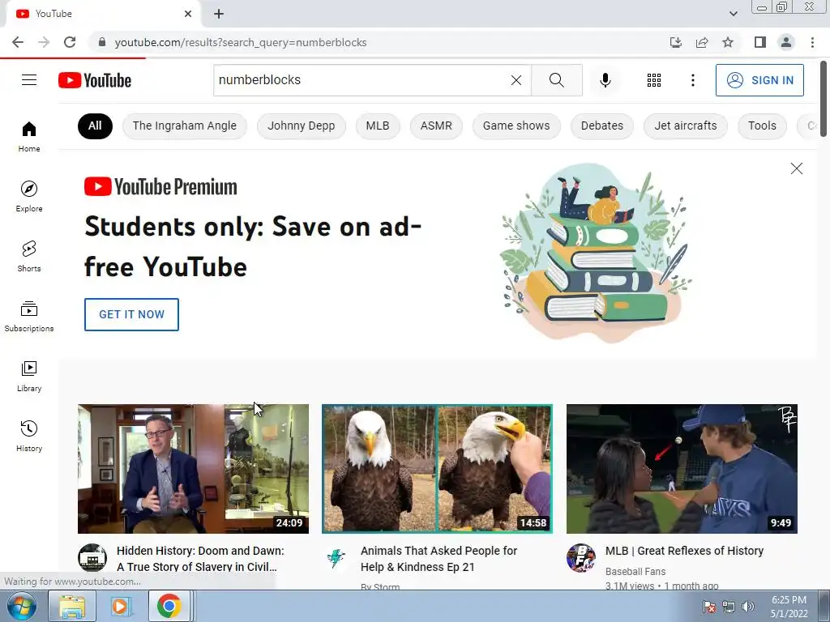Viewport: 830px width, 622px height.
Task: Click the share page icon in address bar
Action: pyautogui.click(x=702, y=42)
